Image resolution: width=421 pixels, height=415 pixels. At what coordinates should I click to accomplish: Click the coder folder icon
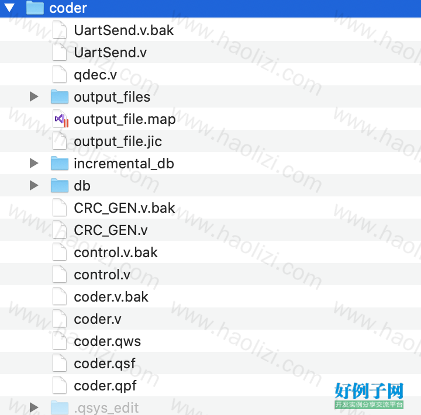point(35,8)
